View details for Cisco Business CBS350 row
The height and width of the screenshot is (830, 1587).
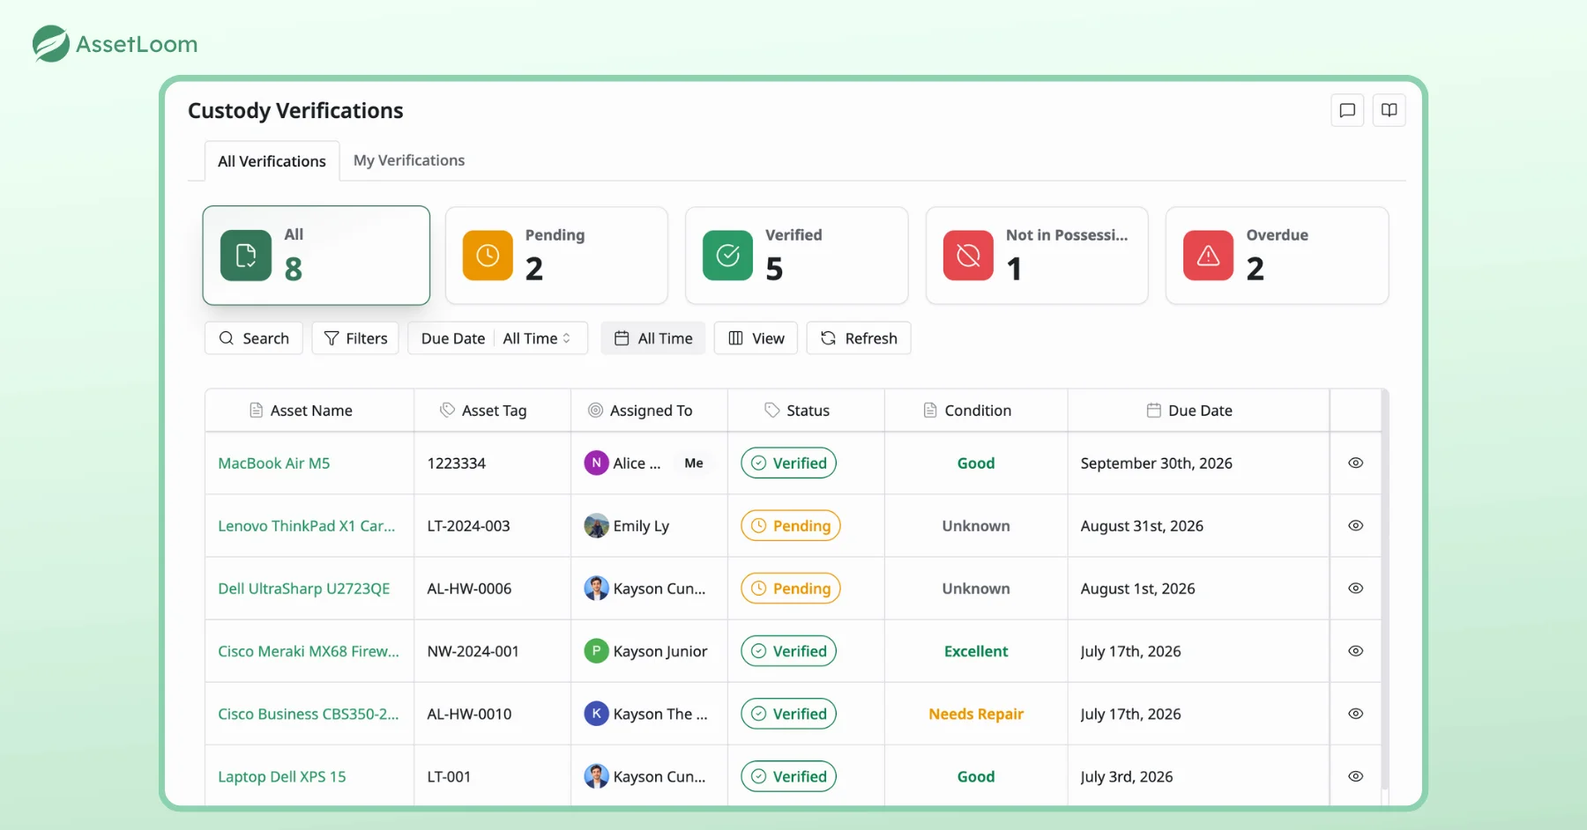click(1356, 714)
